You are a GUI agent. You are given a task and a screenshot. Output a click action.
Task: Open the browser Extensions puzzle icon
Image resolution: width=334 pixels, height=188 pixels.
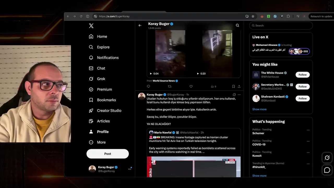288,16
